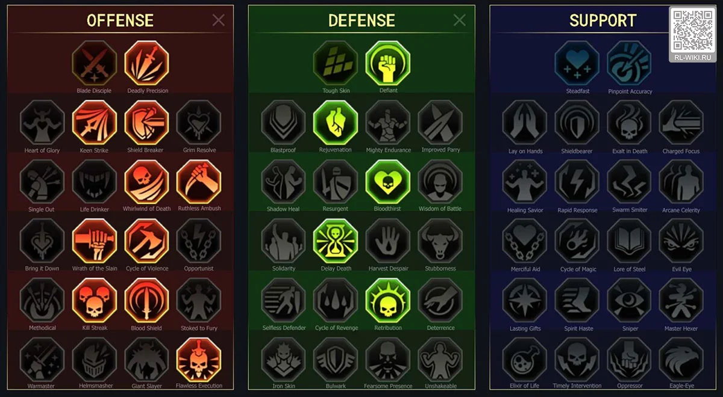Enable the Giant Slayer mastery

point(147,359)
